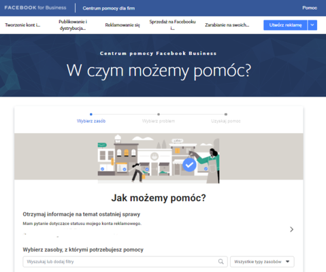Click Mam pytanie dotyczące statusu text
Screen dimensions: 326x272
coord(82,224)
